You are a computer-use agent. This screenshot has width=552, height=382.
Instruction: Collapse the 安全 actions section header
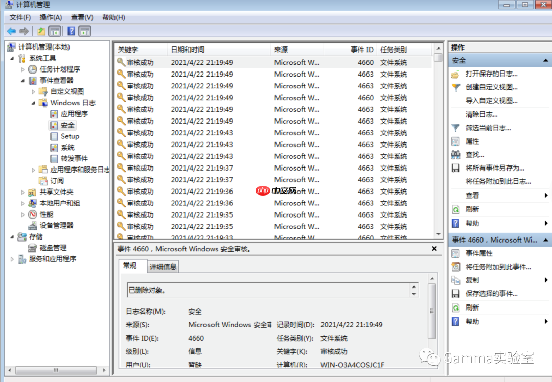click(x=545, y=60)
